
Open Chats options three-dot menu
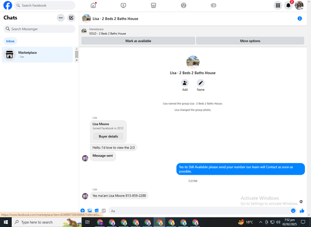60,18
